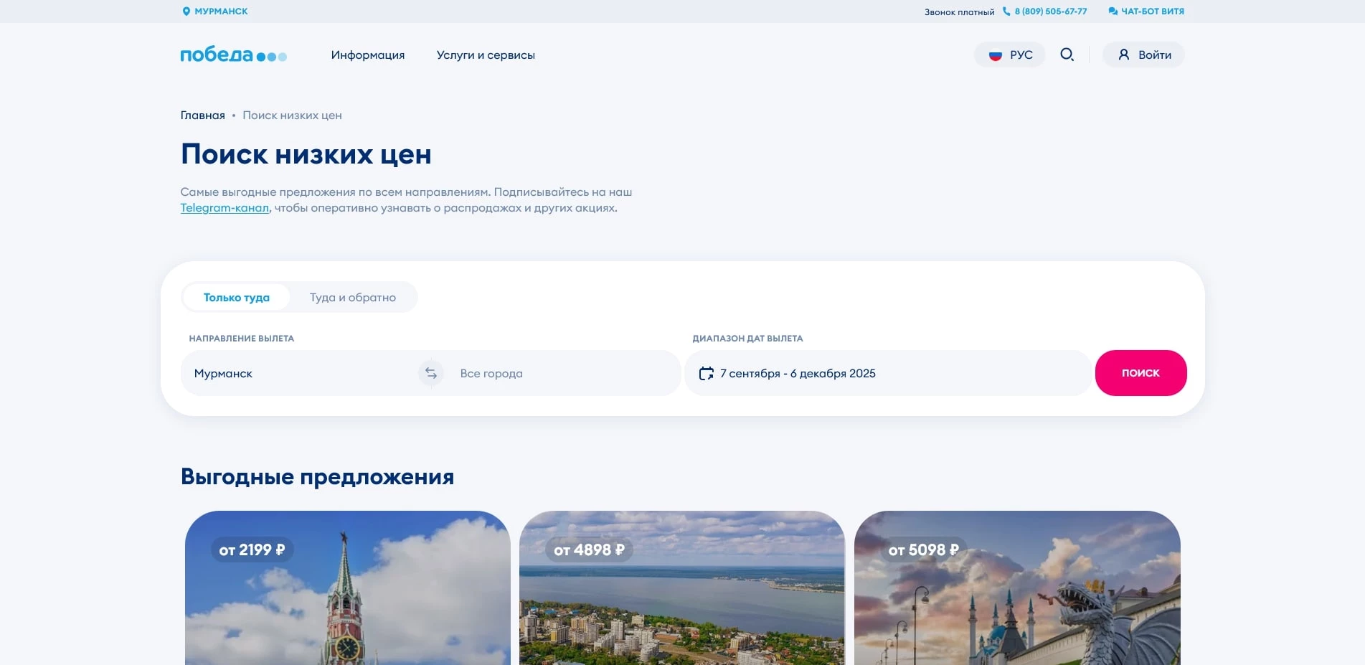Open the search magnifier icon
The image size is (1365, 665).
coord(1067,55)
